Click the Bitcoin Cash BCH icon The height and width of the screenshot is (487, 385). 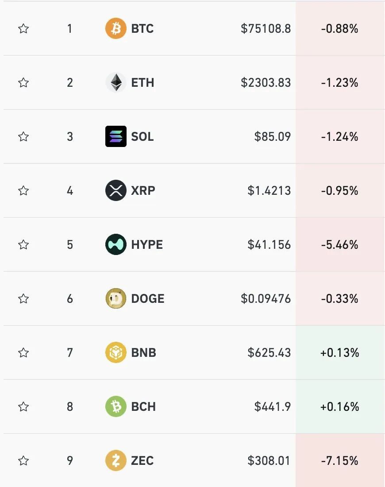115,407
